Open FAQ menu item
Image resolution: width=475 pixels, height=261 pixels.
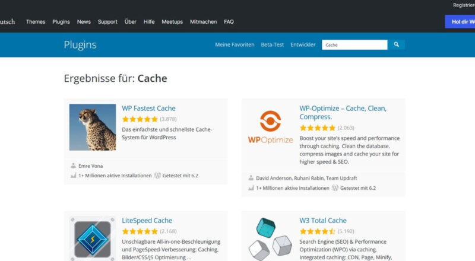(x=229, y=22)
